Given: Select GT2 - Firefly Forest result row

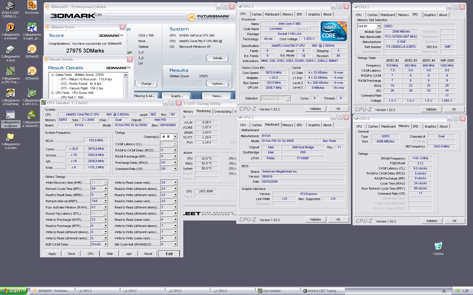Looking at the screenshot, I should pyautogui.click(x=81, y=84).
